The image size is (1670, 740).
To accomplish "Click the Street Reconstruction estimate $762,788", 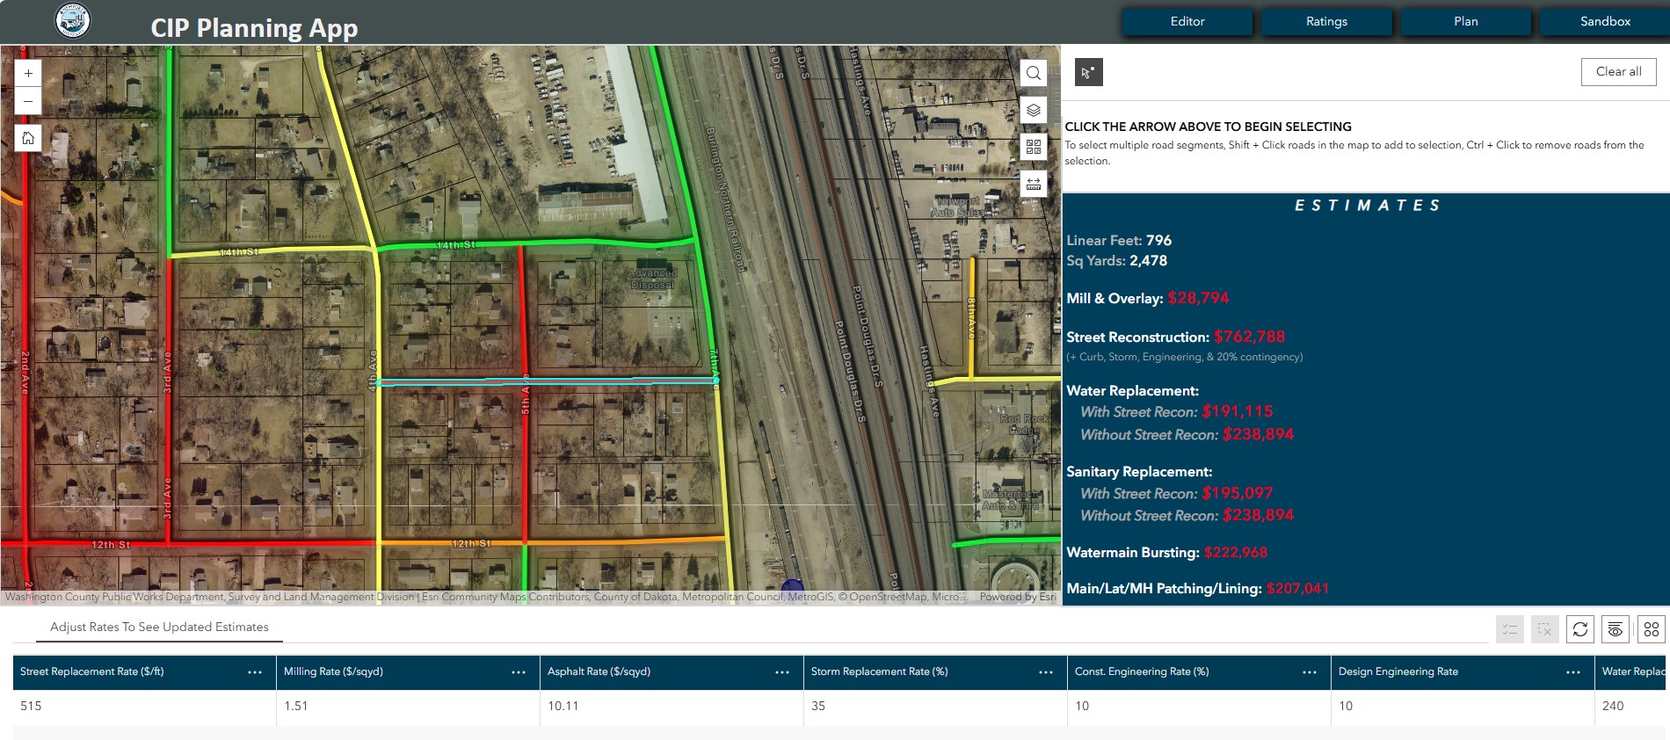I will tap(1249, 337).
